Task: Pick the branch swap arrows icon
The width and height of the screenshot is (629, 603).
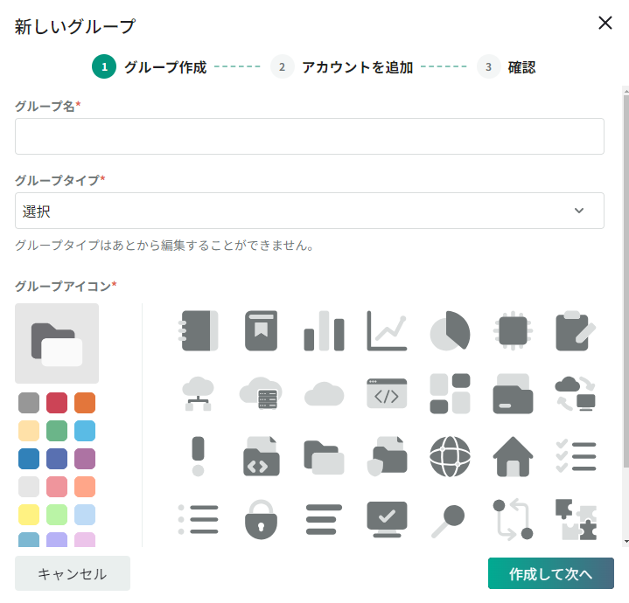Action: pyautogui.click(x=513, y=519)
